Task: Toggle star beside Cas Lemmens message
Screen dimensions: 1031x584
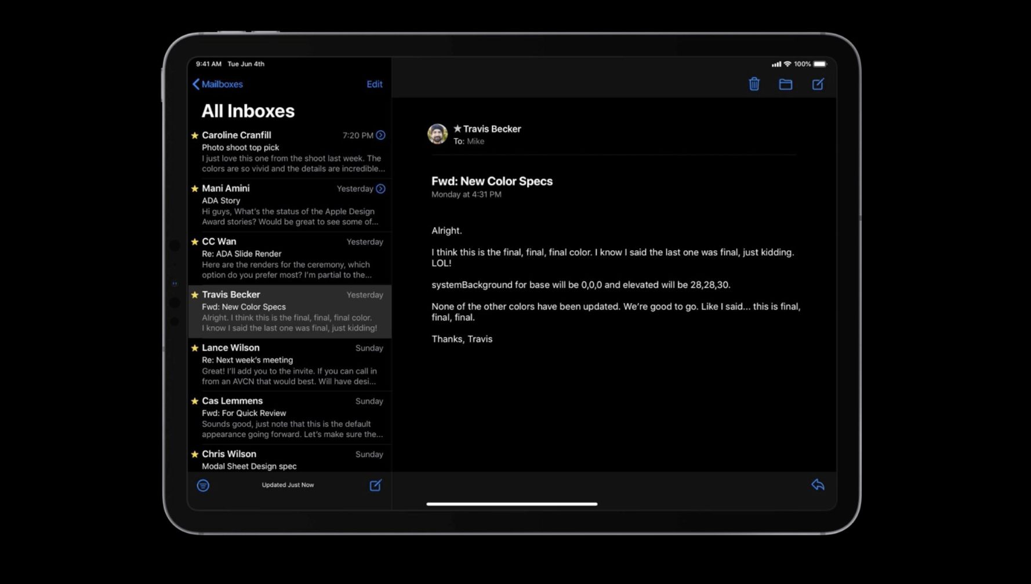Action: pos(195,401)
